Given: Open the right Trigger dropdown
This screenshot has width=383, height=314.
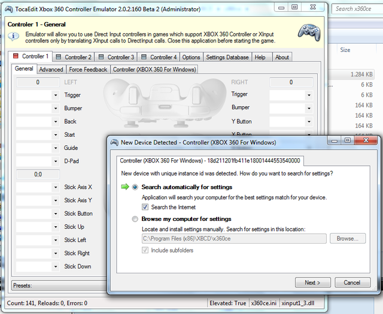Looking at the screenshot, I should [309, 95].
